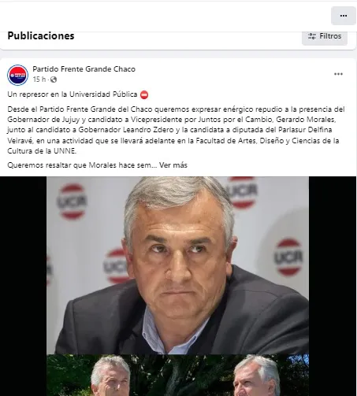357x396 pixels.
Task: Open the Partido Frente Grande Chaco page name
Action: 84,69
